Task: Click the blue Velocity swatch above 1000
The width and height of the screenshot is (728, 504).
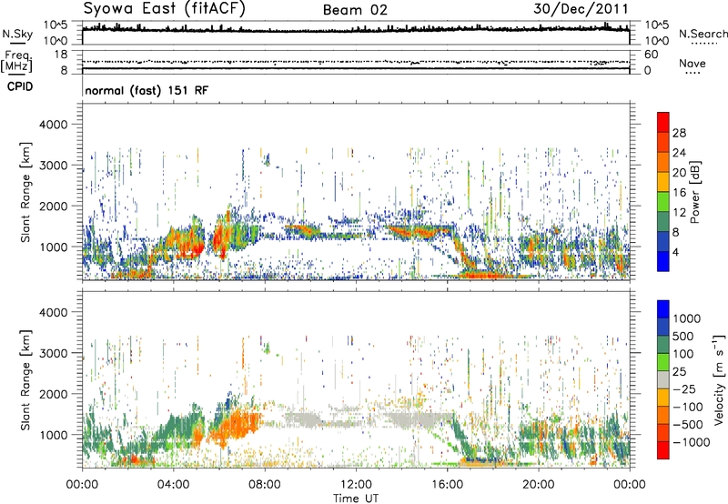Action: (x=663, y=309)
